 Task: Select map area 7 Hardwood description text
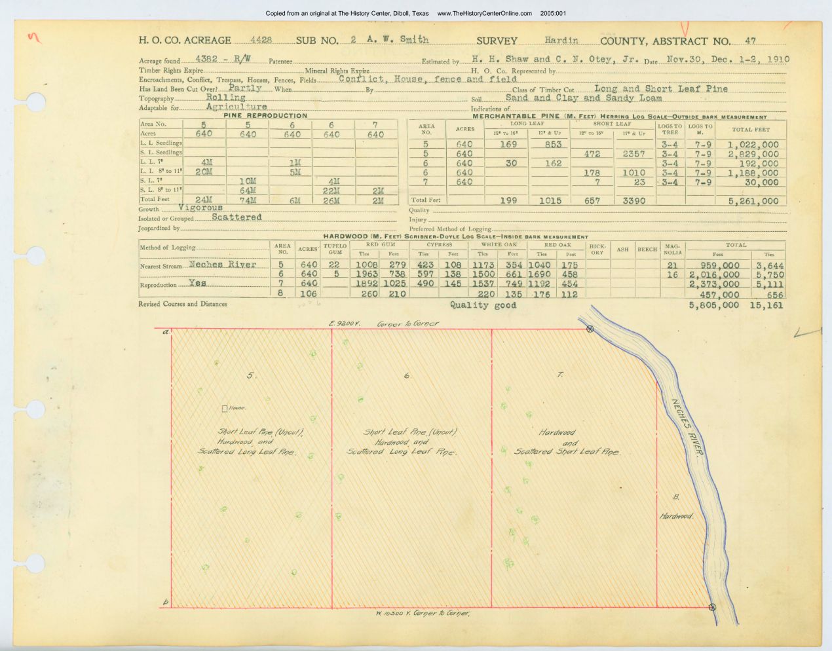click(x=566, y=442)
